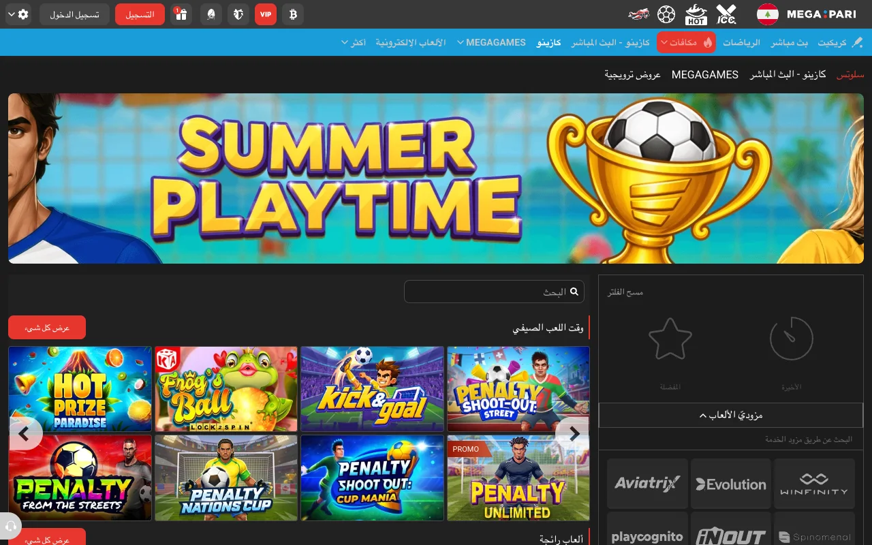The image size is (872, 545).
Task: Expand the أكثر (more) menu
Action: [354, 42]
